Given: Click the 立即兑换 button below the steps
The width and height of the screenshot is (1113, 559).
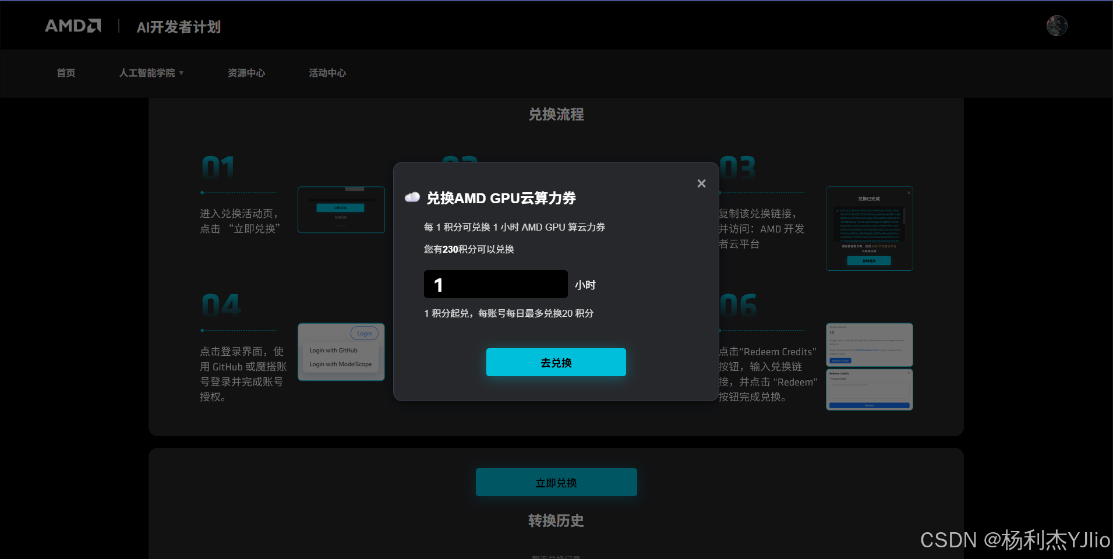Looking at the screenshot, I should tap(556, 482).
